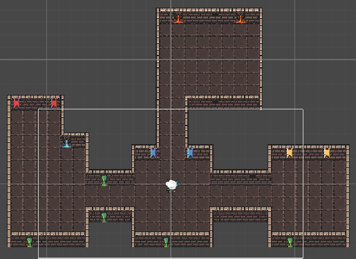
Task: Select the cyan water fountain sprite
Action: point(66,142)
